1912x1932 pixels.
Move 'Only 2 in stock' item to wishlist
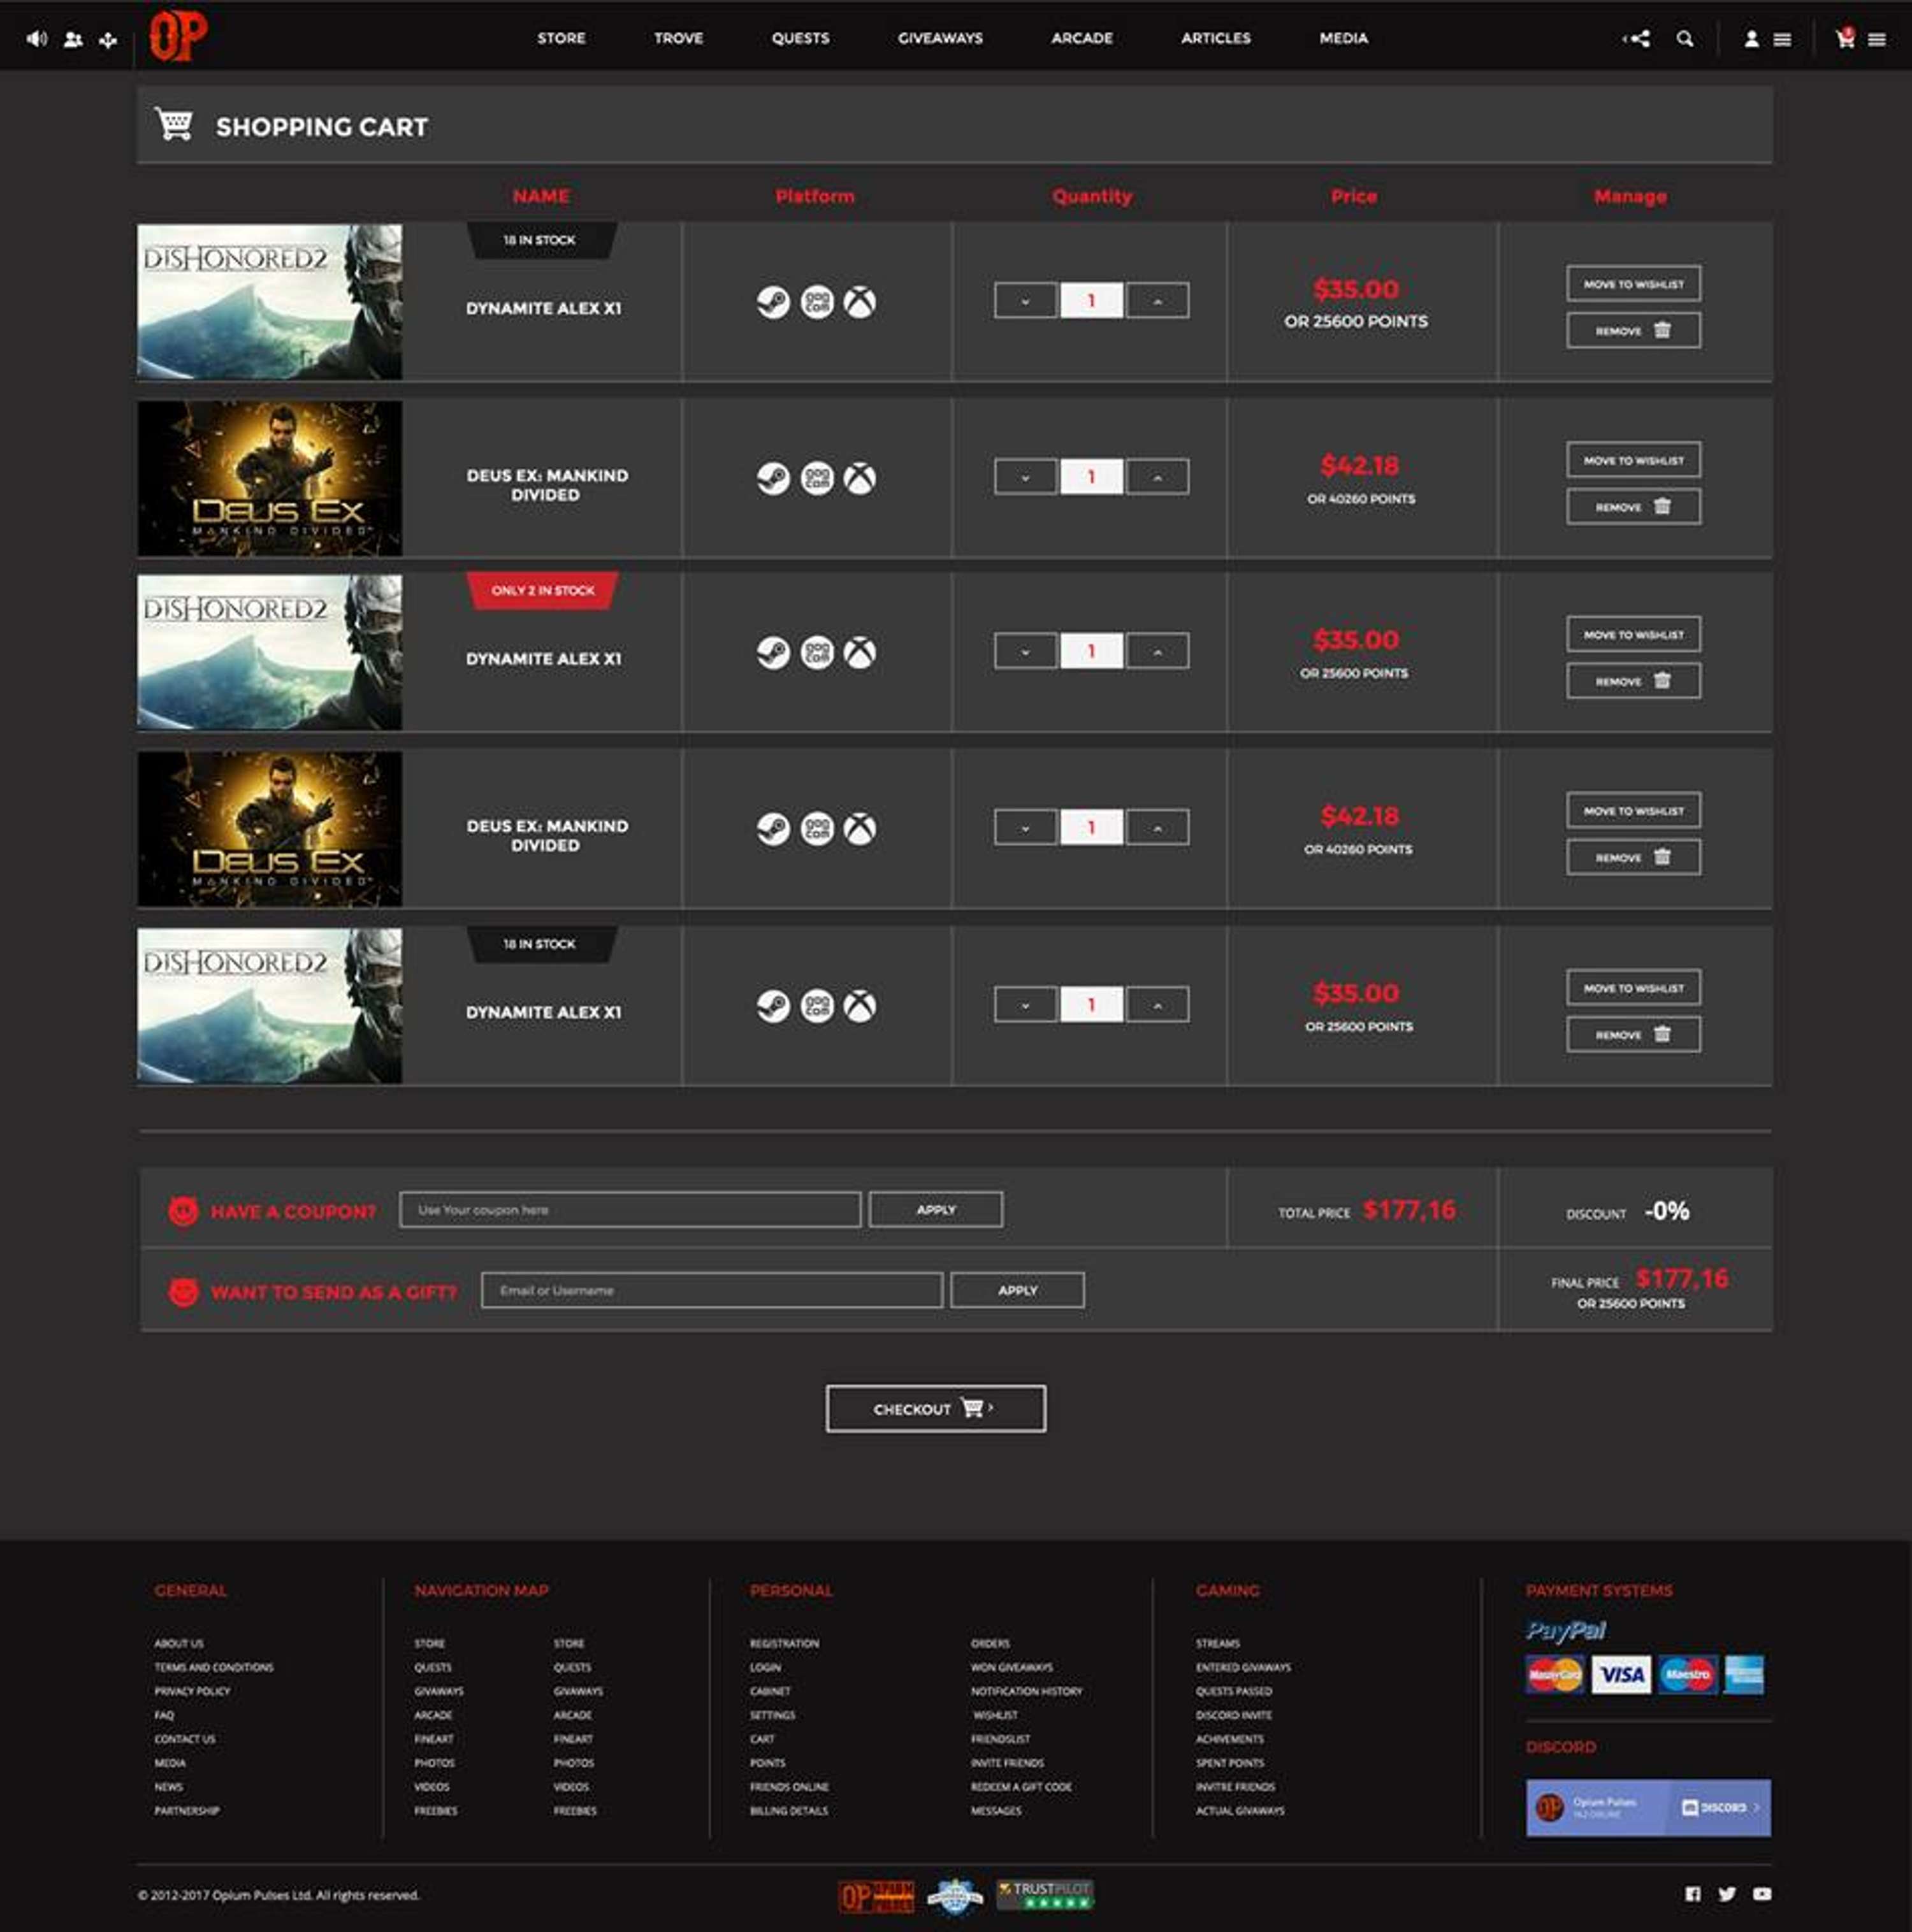point(1633,635)
